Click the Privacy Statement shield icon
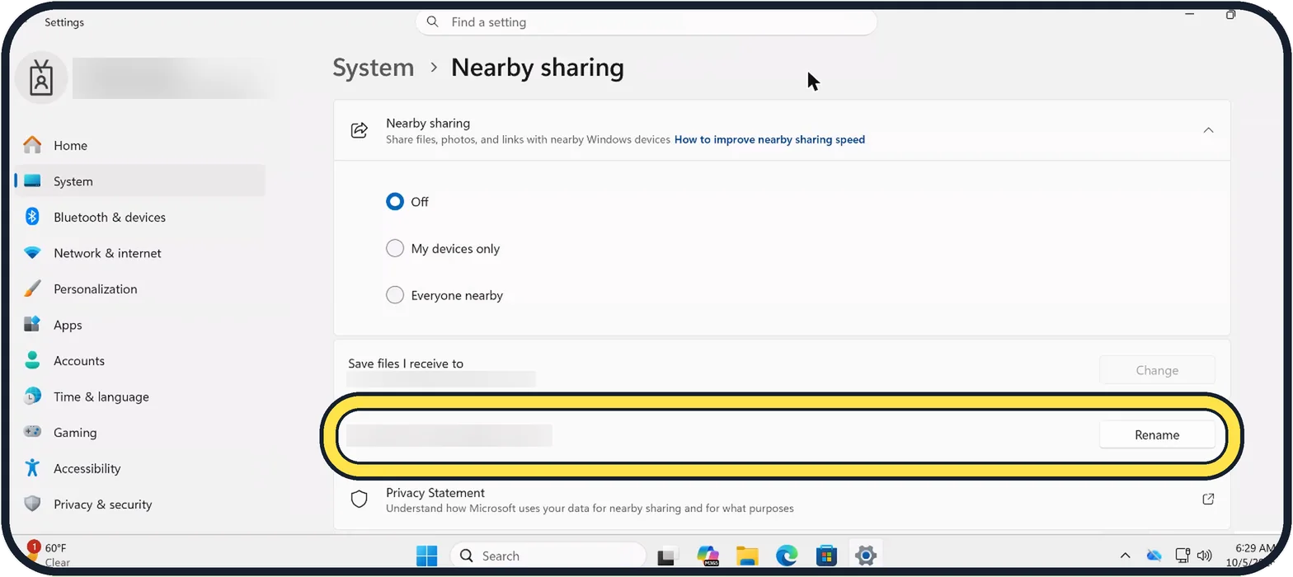 click(360, 500)
